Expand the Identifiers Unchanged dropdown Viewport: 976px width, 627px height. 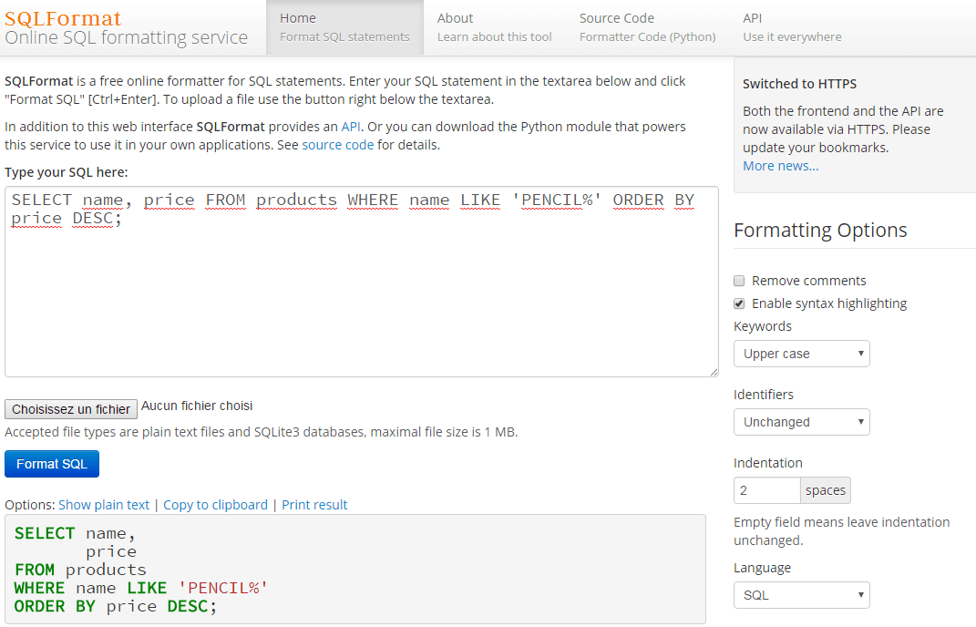pos(801,422)
